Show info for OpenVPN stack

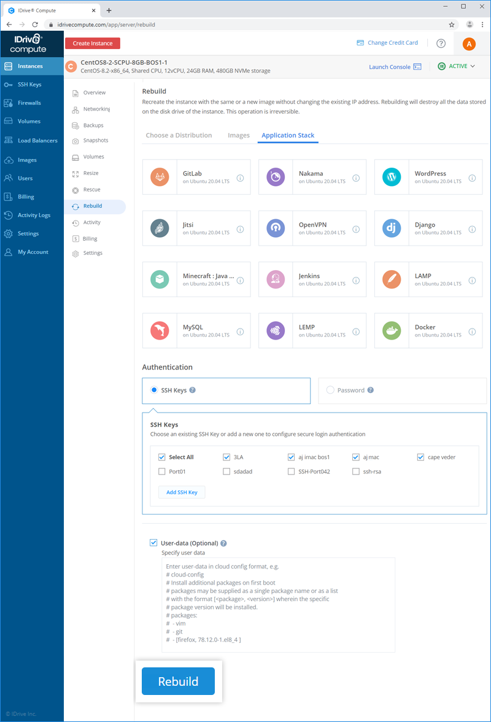356,230
